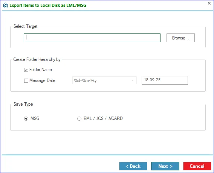Click the Select Target group label

[25, 26]
